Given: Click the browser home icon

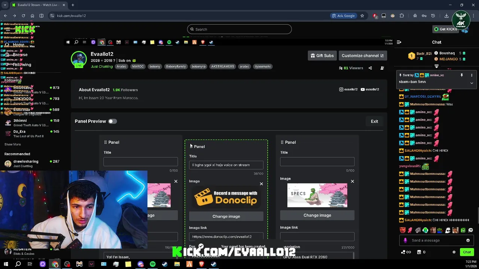Looking at the screenshot, I should point(32,16).
